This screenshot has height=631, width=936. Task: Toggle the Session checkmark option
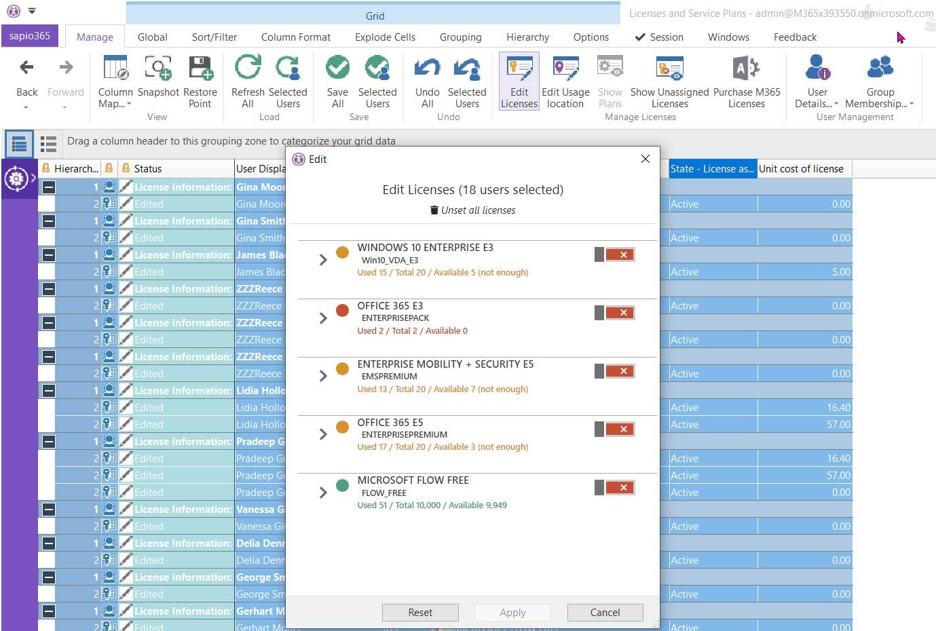659,37
